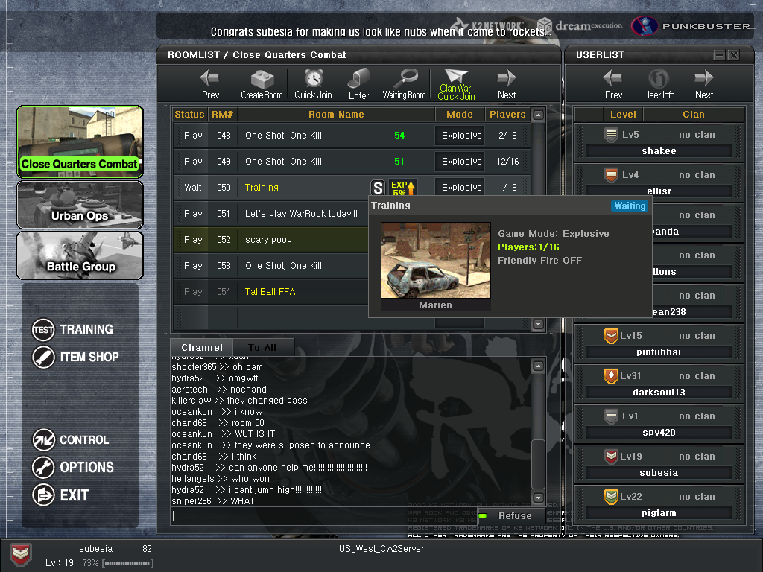Image resolution: width=763 pixels, height=572 pixels.
Task: Click ellisr's Lv4 rank badge
Action: point(611,174)
